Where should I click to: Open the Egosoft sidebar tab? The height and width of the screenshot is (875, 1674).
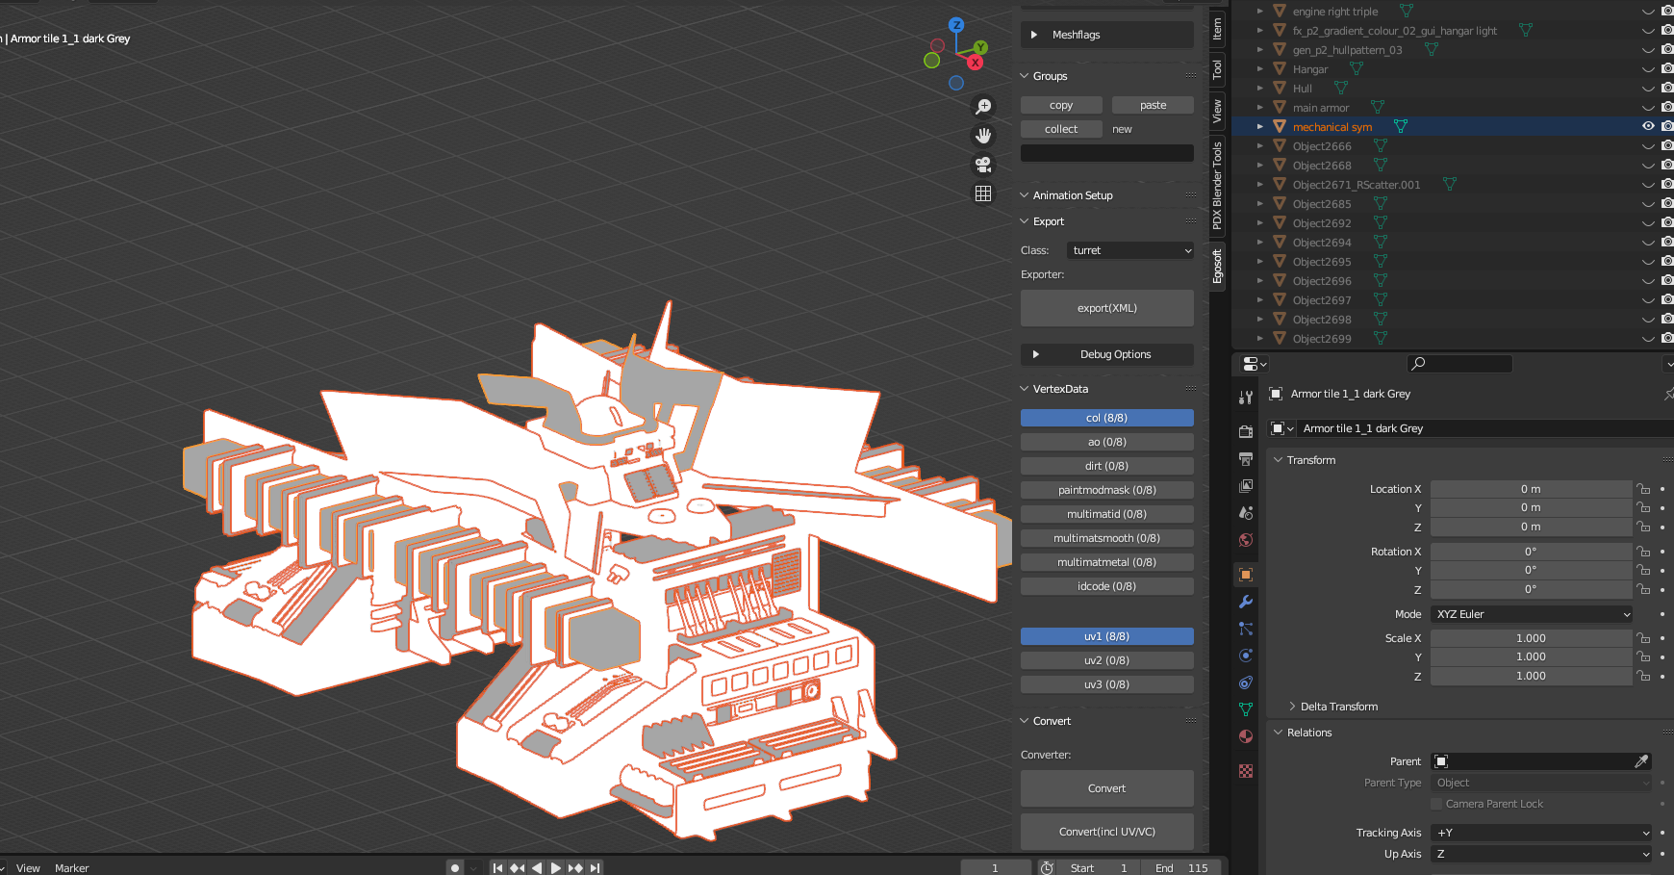click(x=1217, y=266)
